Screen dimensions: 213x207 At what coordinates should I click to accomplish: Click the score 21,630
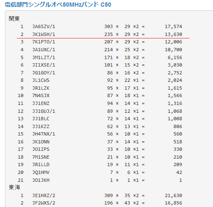(173, 195)
